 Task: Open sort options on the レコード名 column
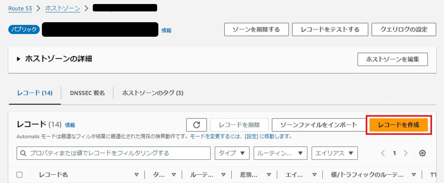coord(136,175)
